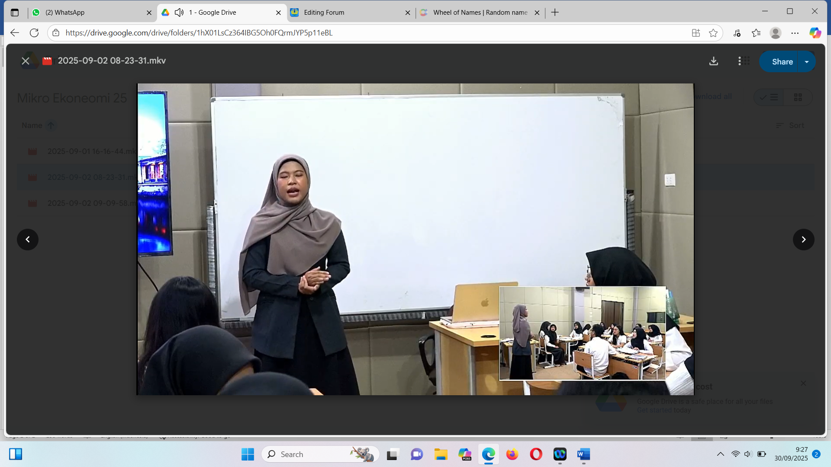Click the browser address bar URL

[x=199, y=33]
